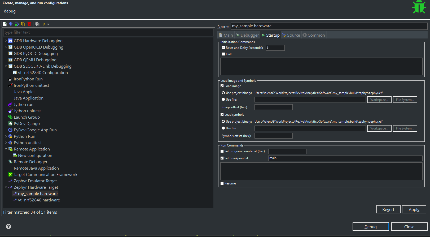The width and height of the screenshot is (430, 237).
Task: Open the Source tab
Action: [x=291, y=35]
